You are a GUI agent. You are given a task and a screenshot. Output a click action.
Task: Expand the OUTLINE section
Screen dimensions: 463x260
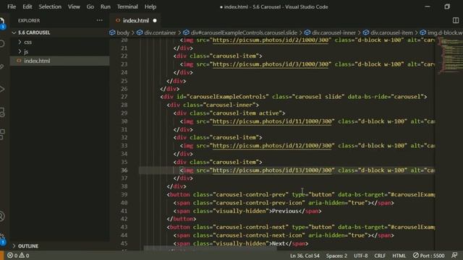pos(28,246)
